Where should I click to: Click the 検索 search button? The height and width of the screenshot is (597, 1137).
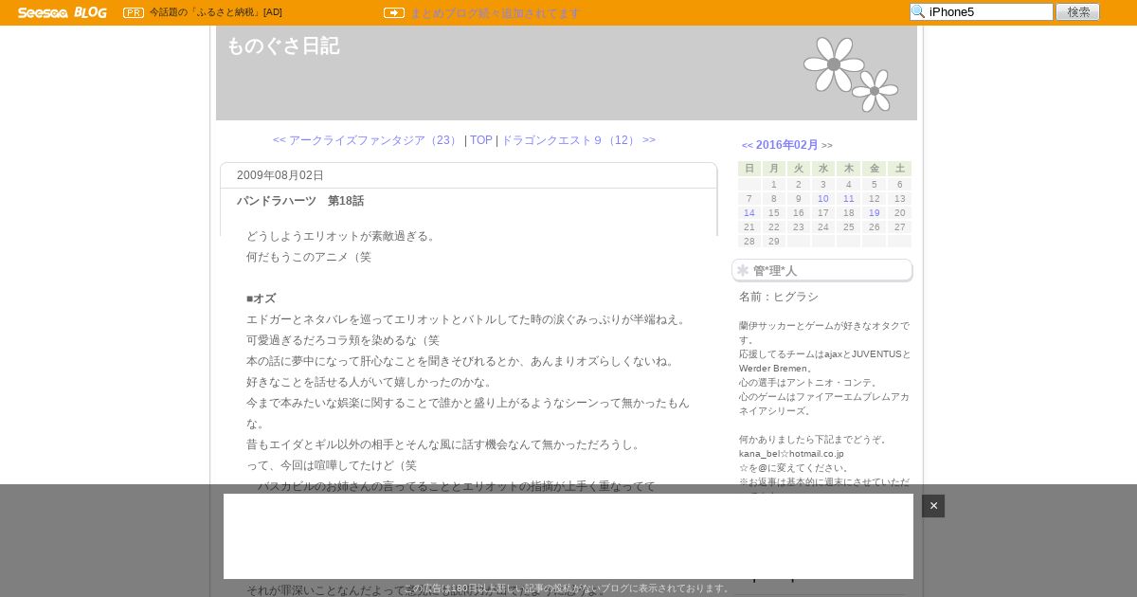(1078, 12)
